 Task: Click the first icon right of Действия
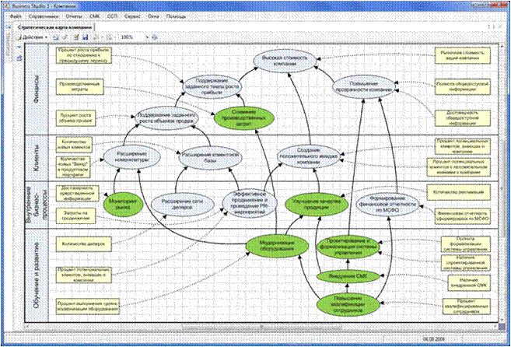tap(57, 37)
